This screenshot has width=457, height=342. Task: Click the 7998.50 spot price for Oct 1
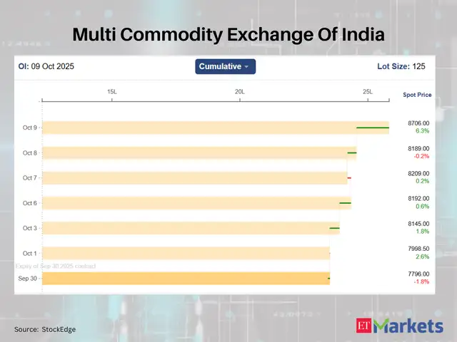pos(418,249)
